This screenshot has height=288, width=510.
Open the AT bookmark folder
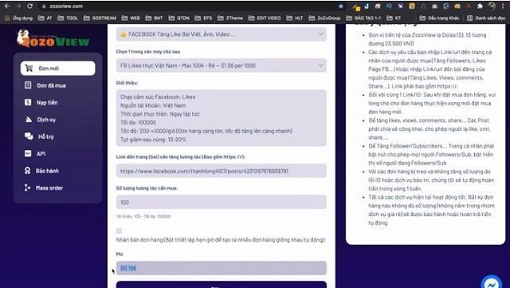coord(45,18)
